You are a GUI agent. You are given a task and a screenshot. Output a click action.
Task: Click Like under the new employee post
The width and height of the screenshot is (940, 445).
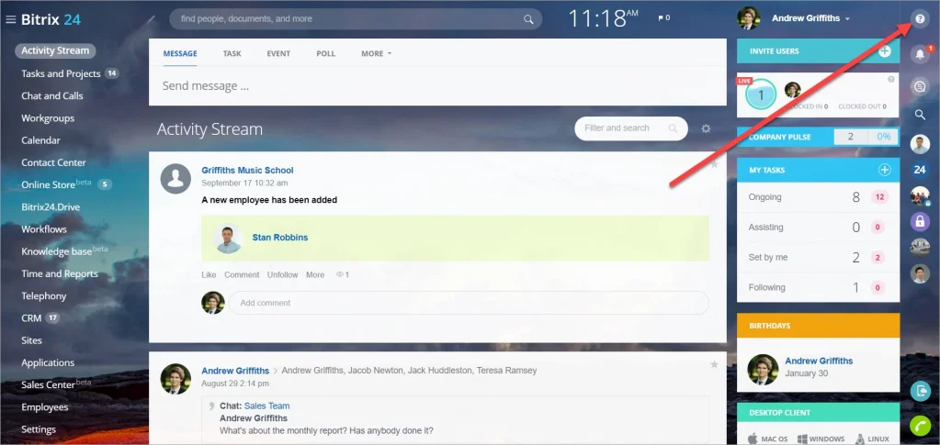tap(209, 275)
